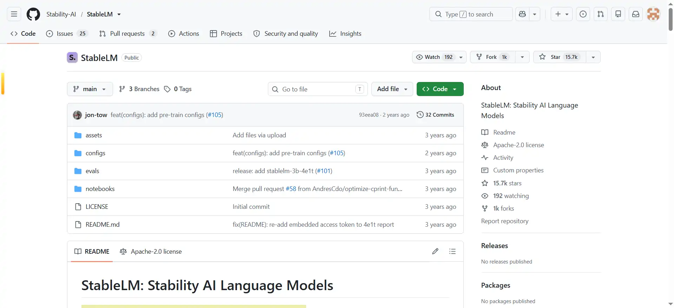Image resolution: width=674 pixels, height=308 pixels.
Task: Switch to the Actions tab
Action: coord(184,34)
